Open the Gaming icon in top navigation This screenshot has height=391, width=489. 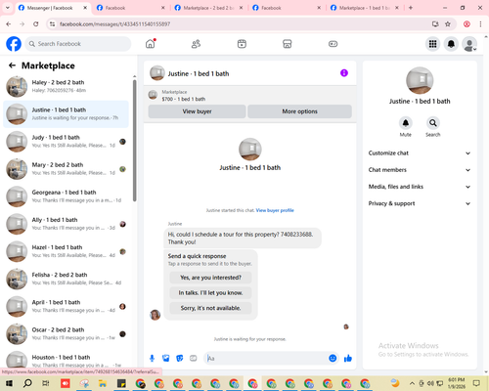tap(333, 44)
